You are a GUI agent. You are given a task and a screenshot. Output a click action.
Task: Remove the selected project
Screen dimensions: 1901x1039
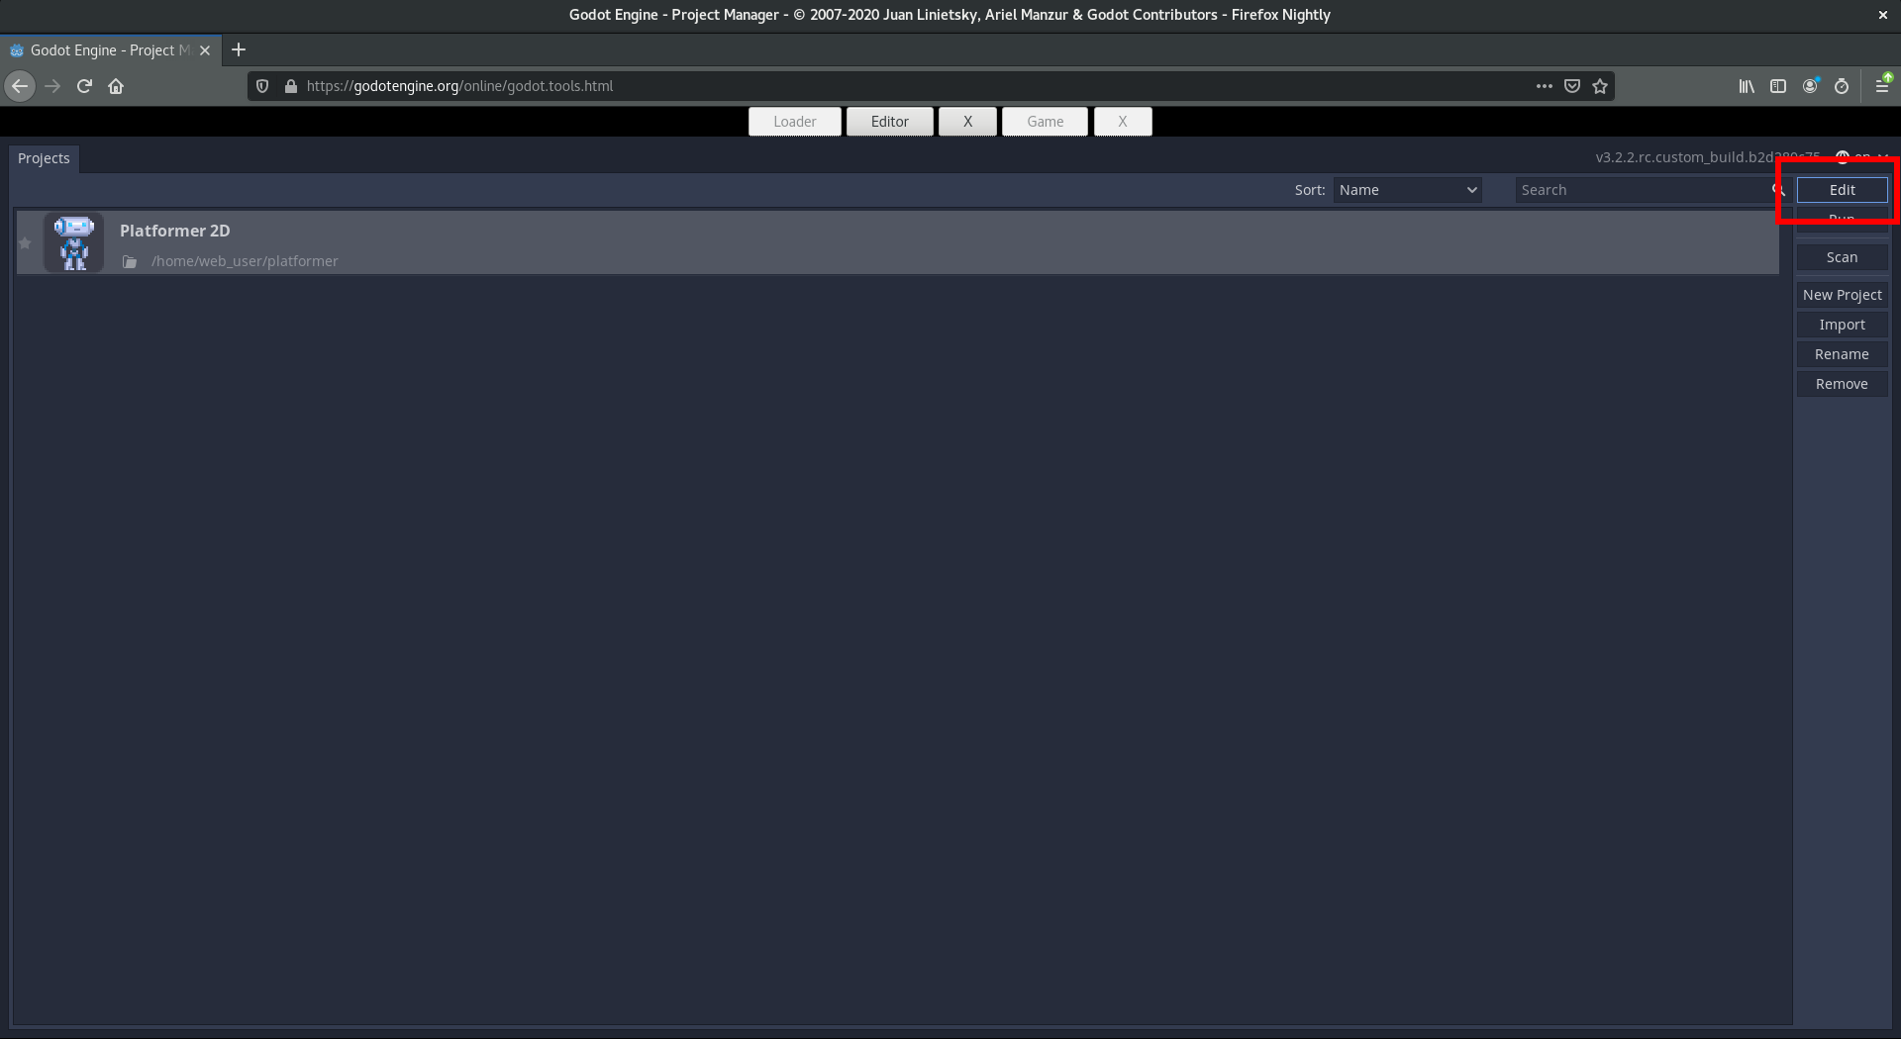click(x=1842, y=384)
